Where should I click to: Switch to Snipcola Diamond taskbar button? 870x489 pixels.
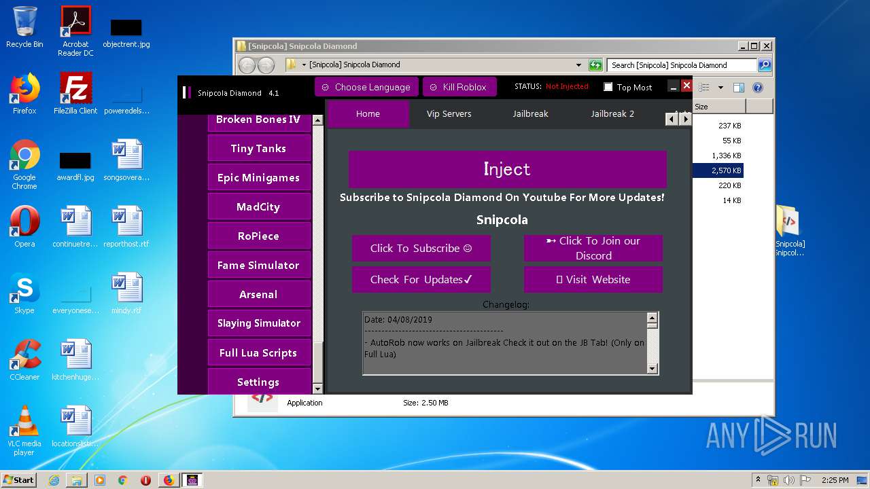pos(192,480)
